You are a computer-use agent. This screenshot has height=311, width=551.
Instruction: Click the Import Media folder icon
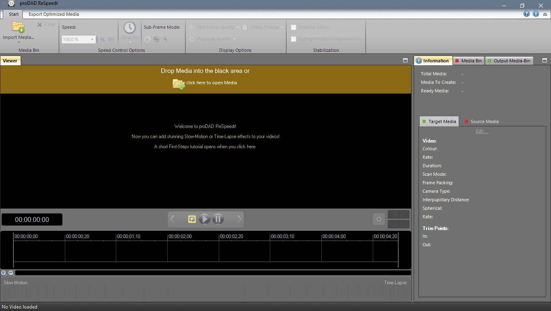tap(18, 27)
